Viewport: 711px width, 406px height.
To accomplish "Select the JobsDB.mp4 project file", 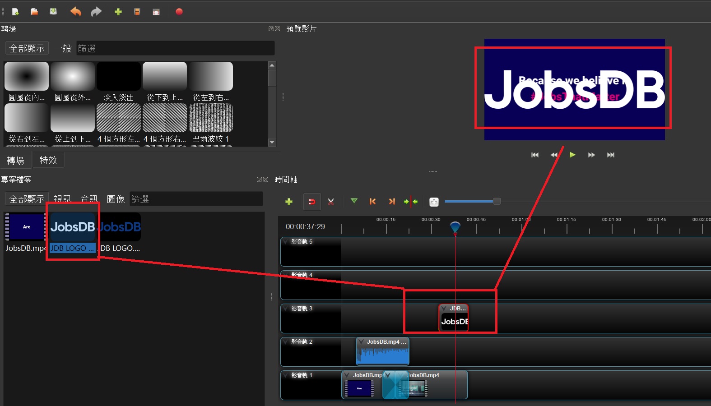I will tap(25, 233).
